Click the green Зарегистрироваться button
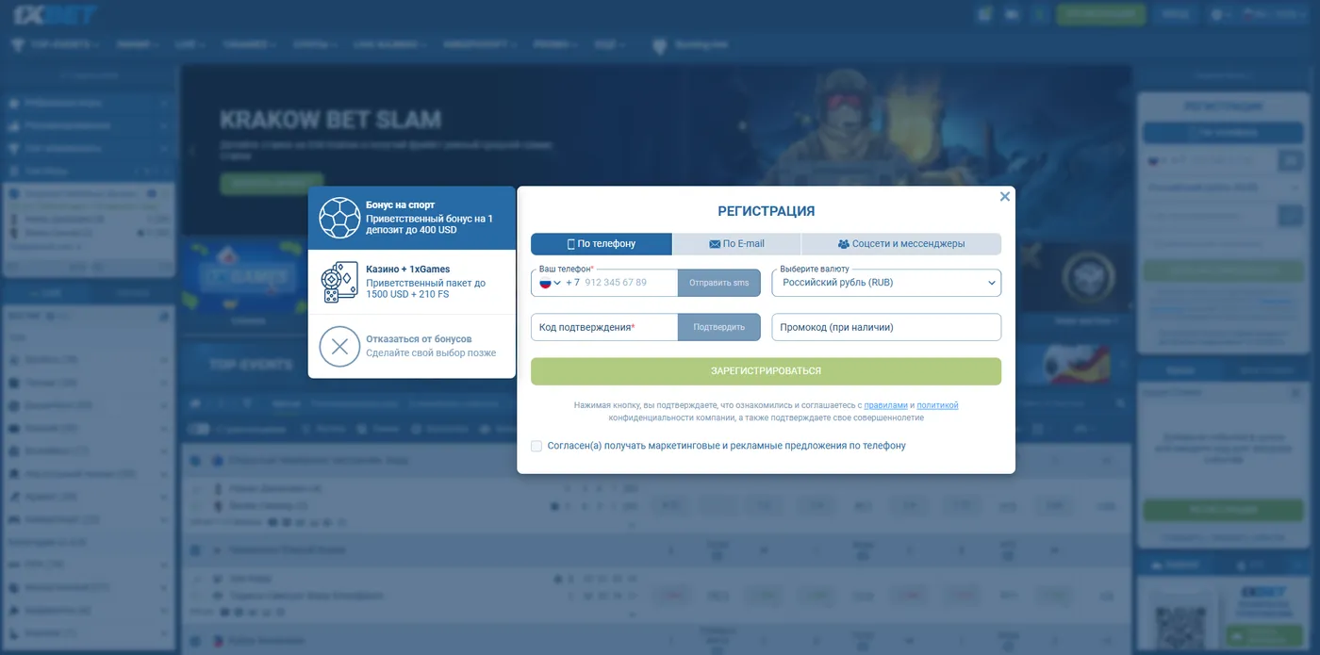The width and height of the screenshot is (1320, 655). coord(766,371)
